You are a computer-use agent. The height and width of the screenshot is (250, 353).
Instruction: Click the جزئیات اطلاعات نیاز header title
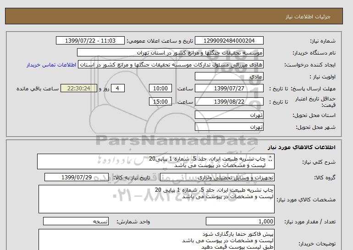(308, 17)
